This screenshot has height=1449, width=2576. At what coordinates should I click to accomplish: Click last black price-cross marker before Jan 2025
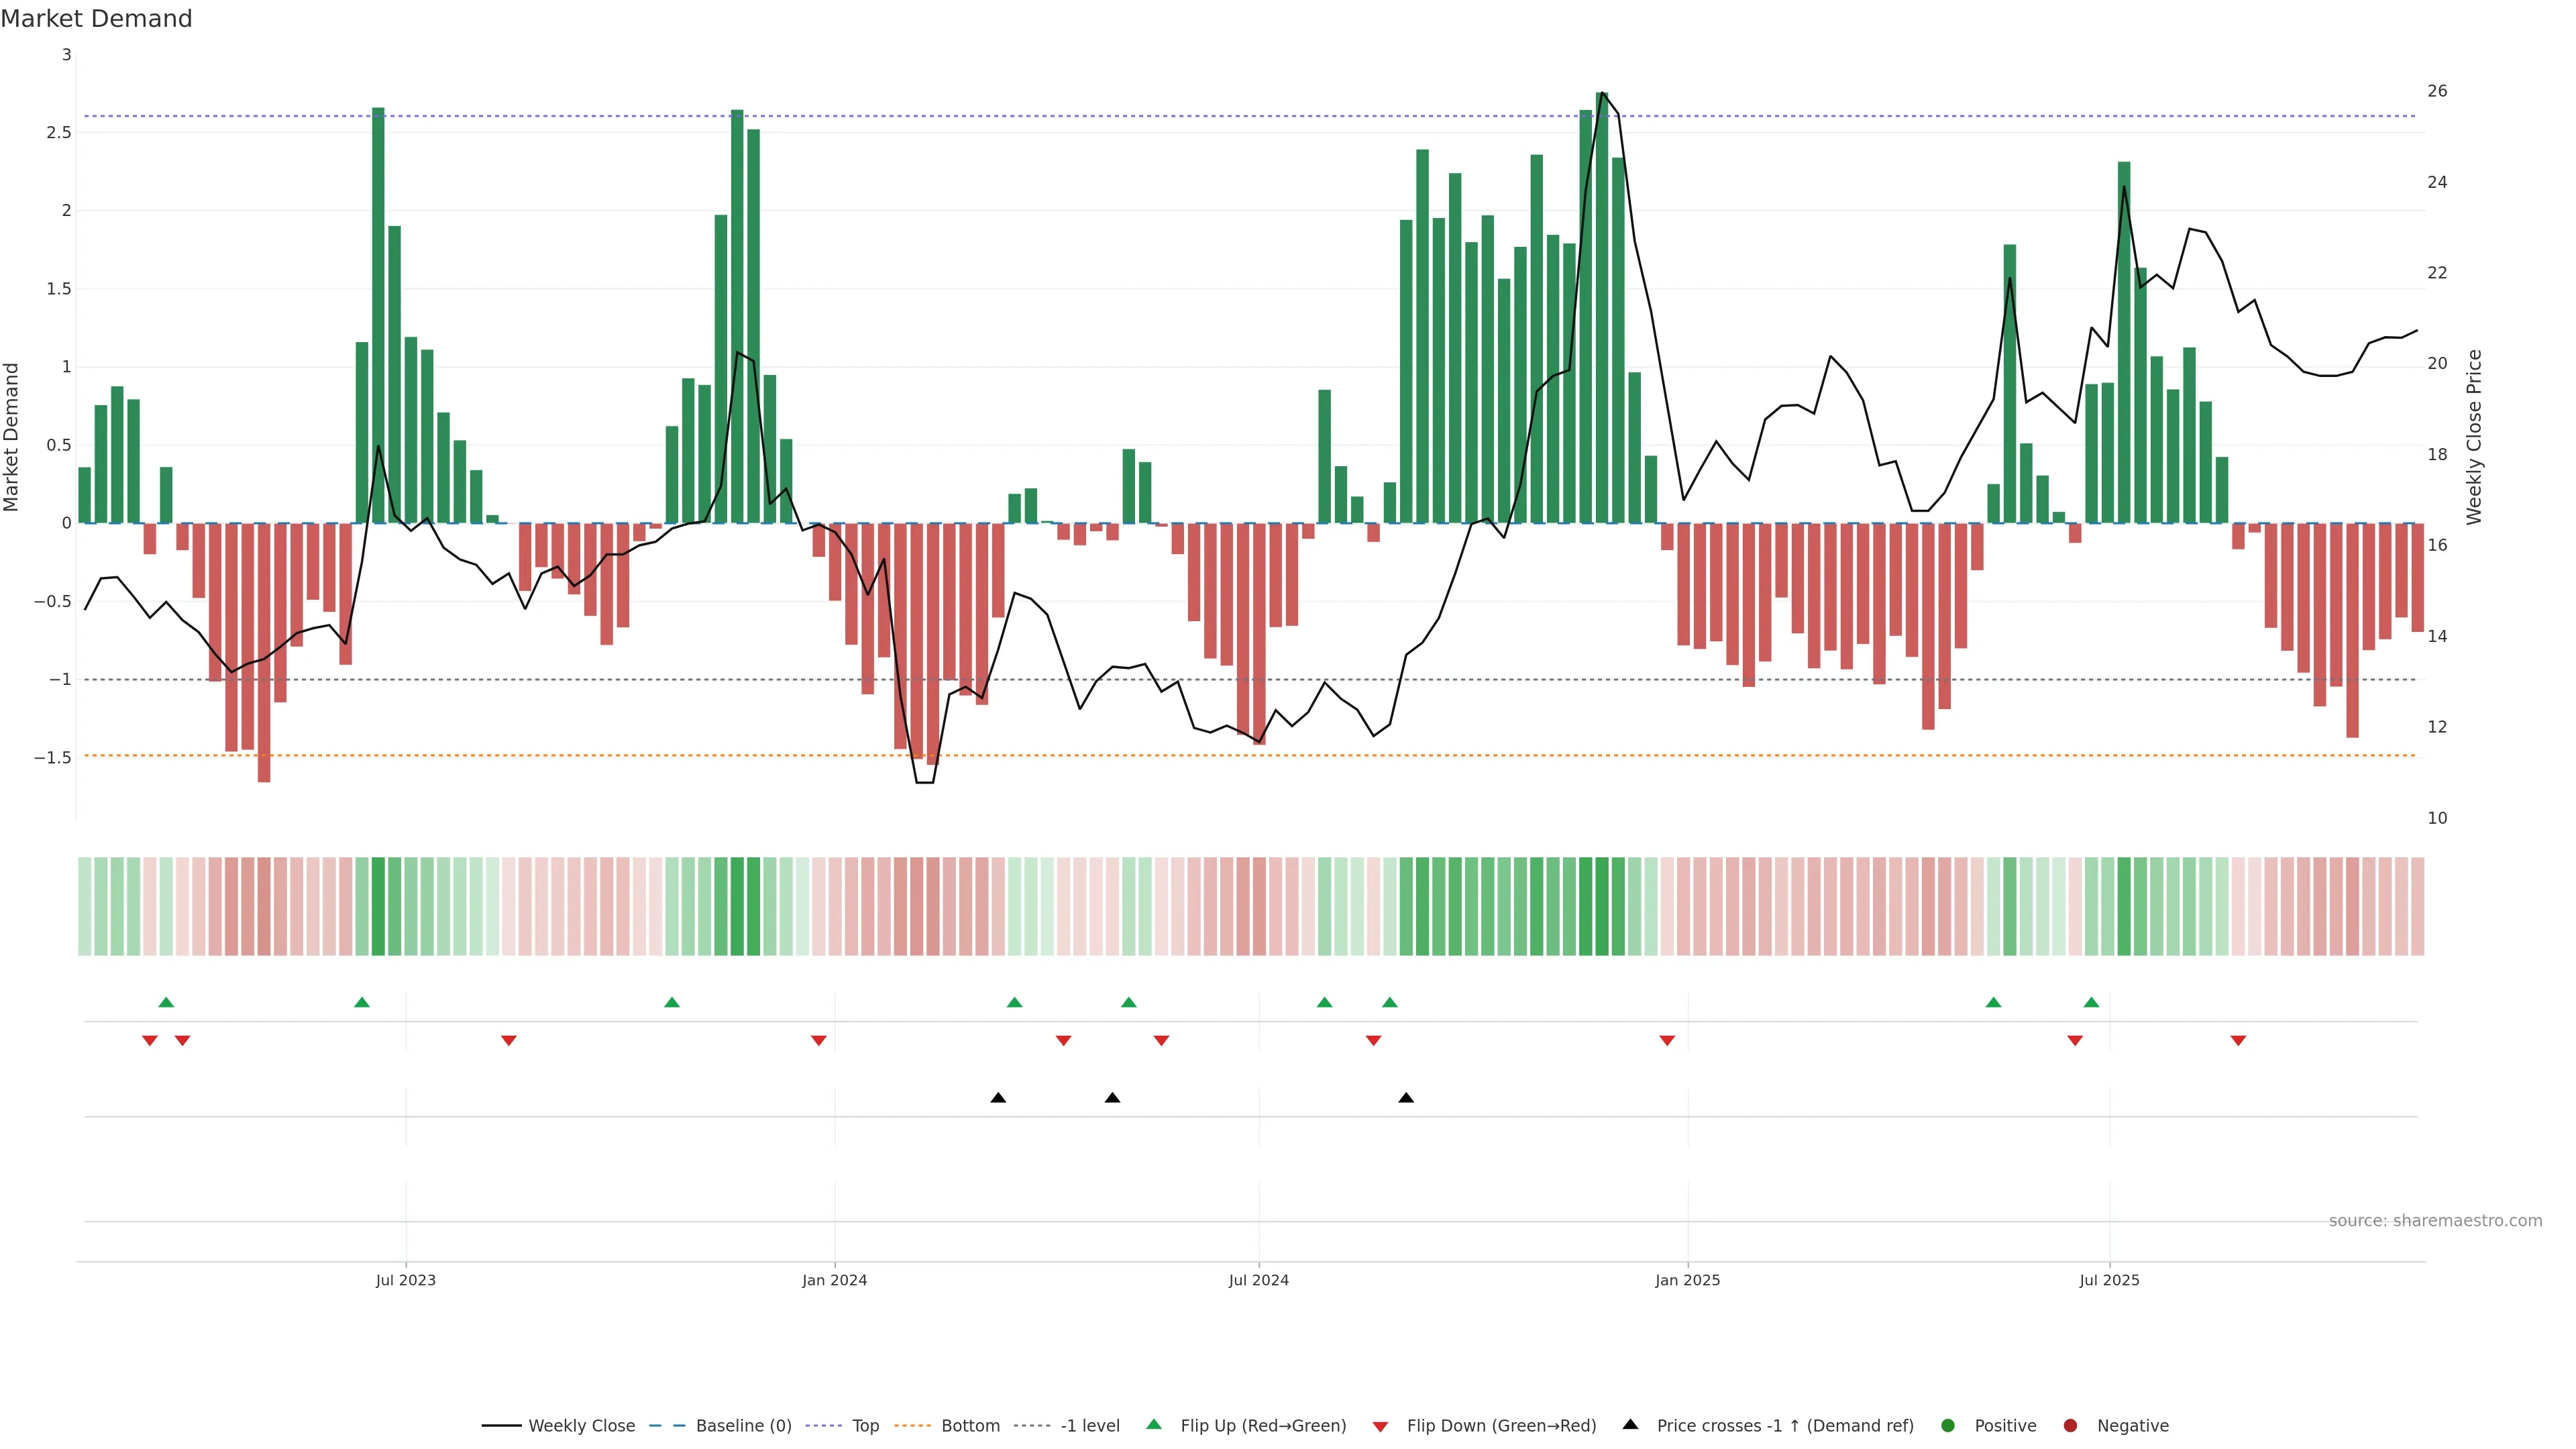click(1406, 1098)
